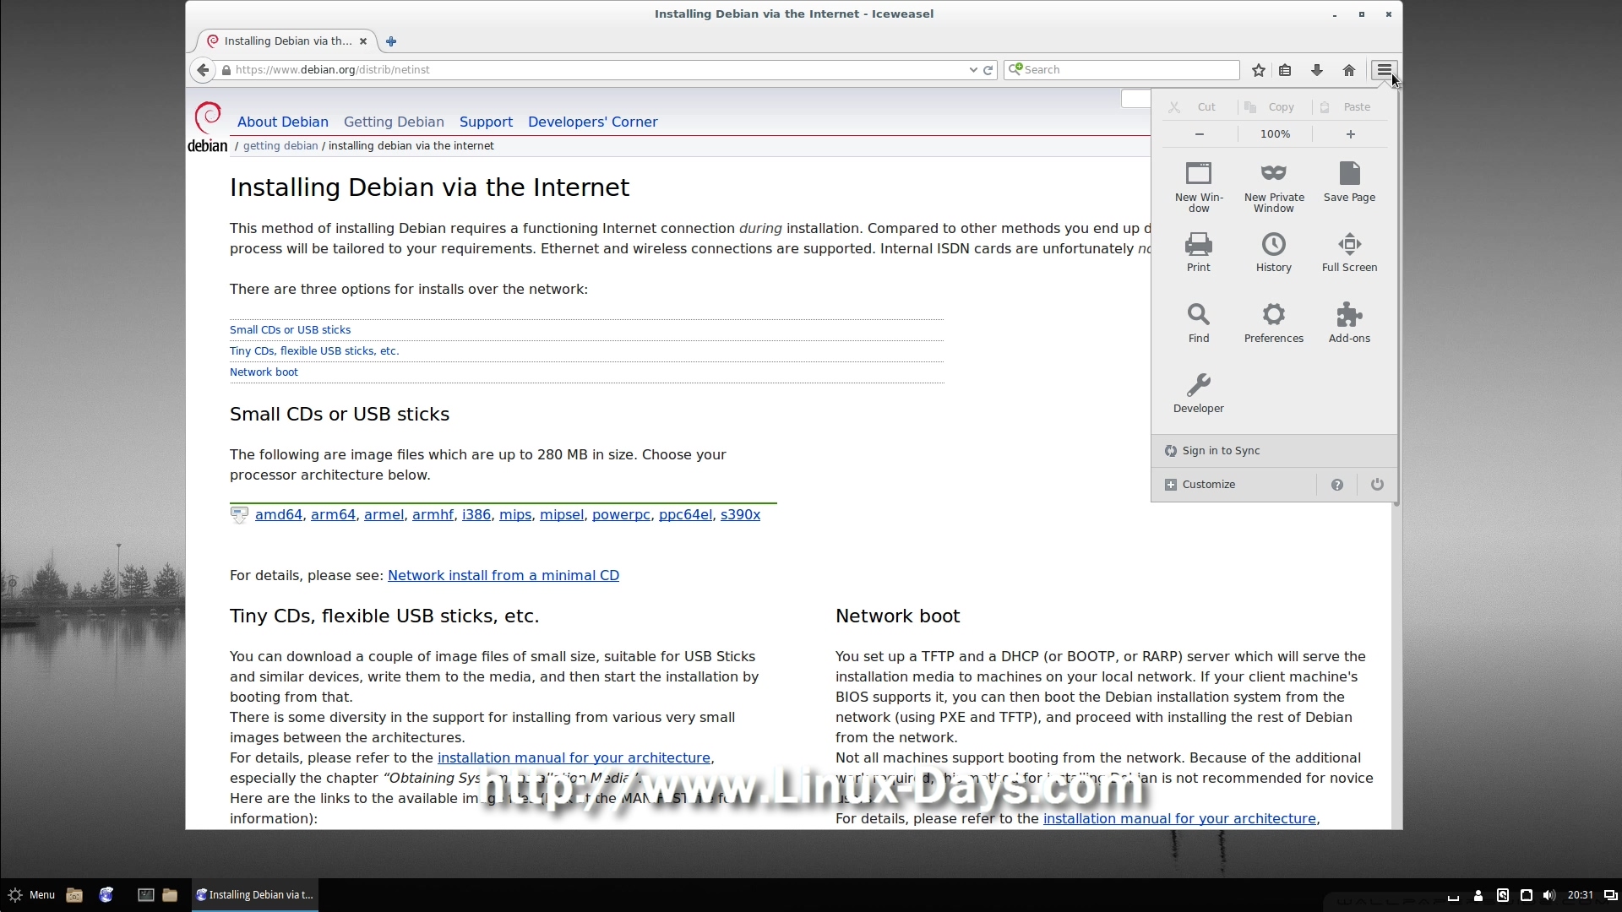Download the s390x image
This screenshot has width=1622, height=912.
pos(740,515)
